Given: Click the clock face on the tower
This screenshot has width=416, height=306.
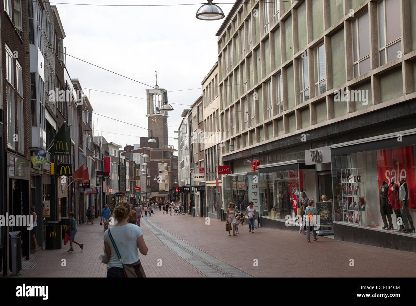Looking at the screenshot, I should 155,121.
